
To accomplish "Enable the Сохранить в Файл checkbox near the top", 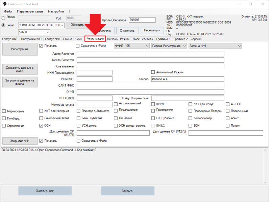I will coord(78,46).
